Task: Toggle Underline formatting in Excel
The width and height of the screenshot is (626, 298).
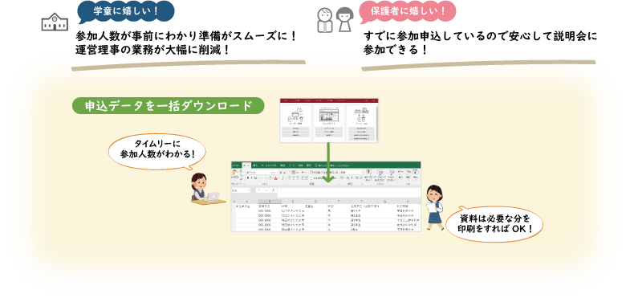Action: tap(255, 178)
